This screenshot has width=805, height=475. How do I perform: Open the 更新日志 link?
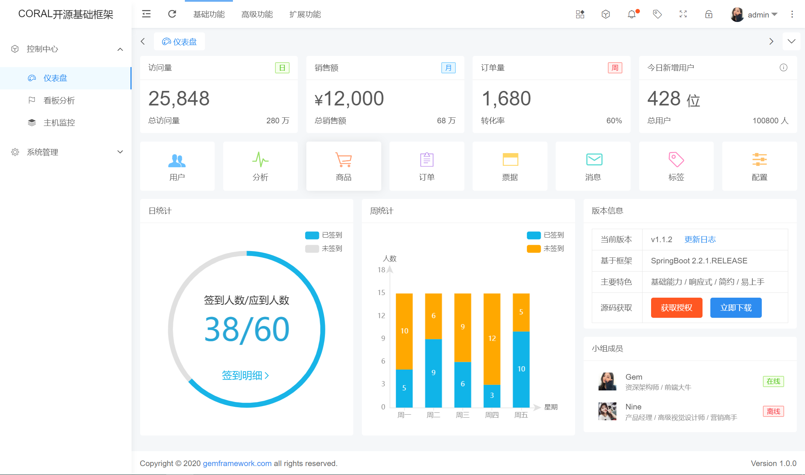click(x=700, y=240)
